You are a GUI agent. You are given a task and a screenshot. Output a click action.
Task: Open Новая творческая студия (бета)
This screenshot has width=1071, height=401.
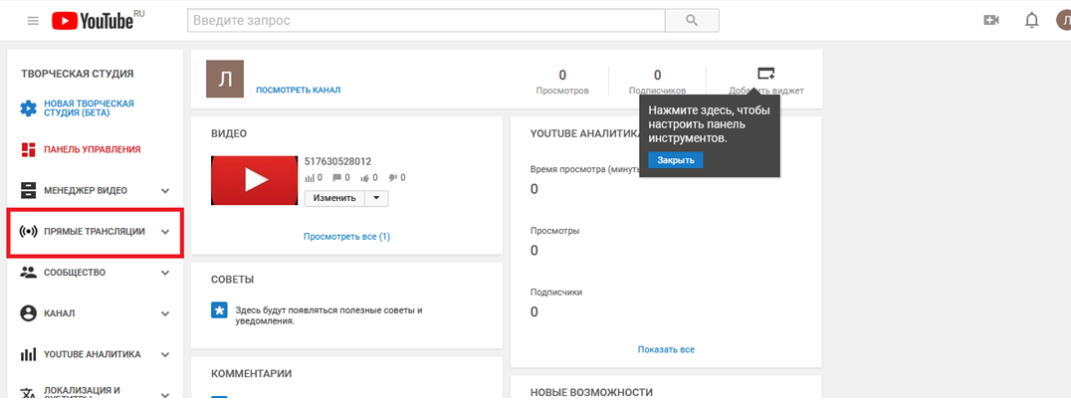pyautogui.click(x=89, y=107)
